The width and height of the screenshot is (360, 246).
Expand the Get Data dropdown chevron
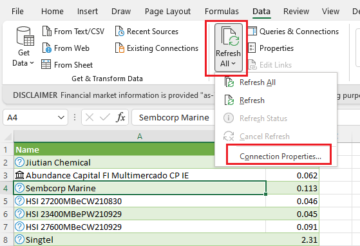click(32, 62)
